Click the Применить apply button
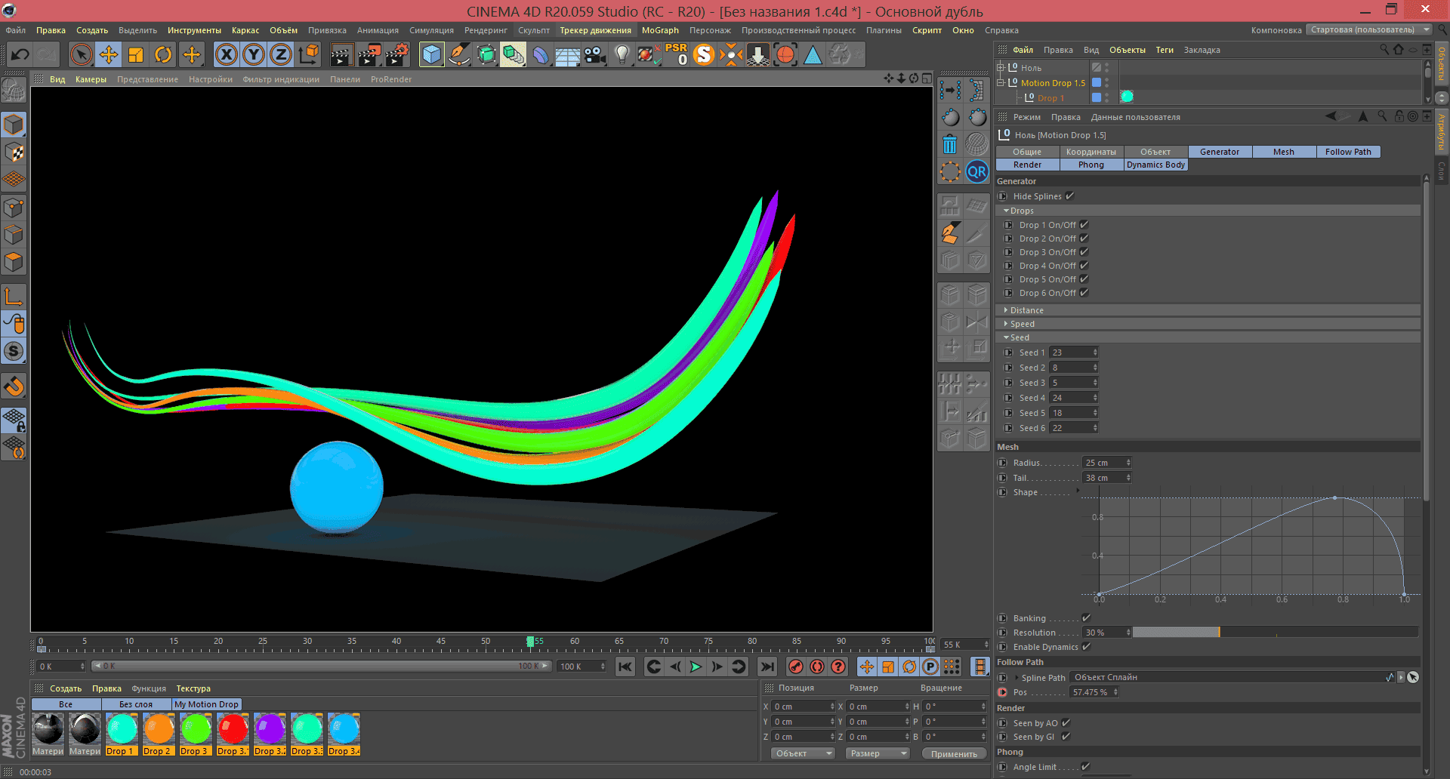 [954, 753]
